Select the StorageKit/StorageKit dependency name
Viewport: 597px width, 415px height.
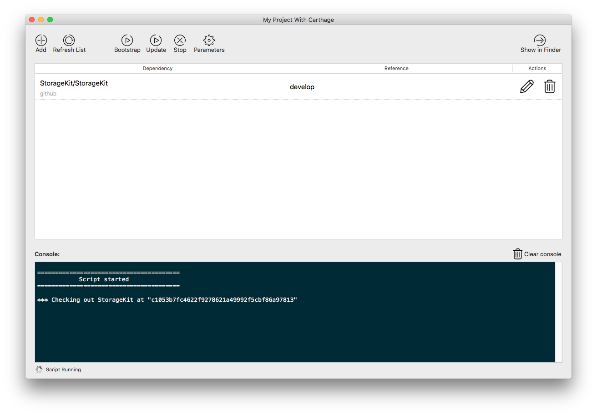pyautogui.click(x=74, y=83)
